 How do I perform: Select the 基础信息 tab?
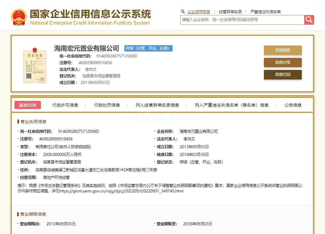pos(28,105)
